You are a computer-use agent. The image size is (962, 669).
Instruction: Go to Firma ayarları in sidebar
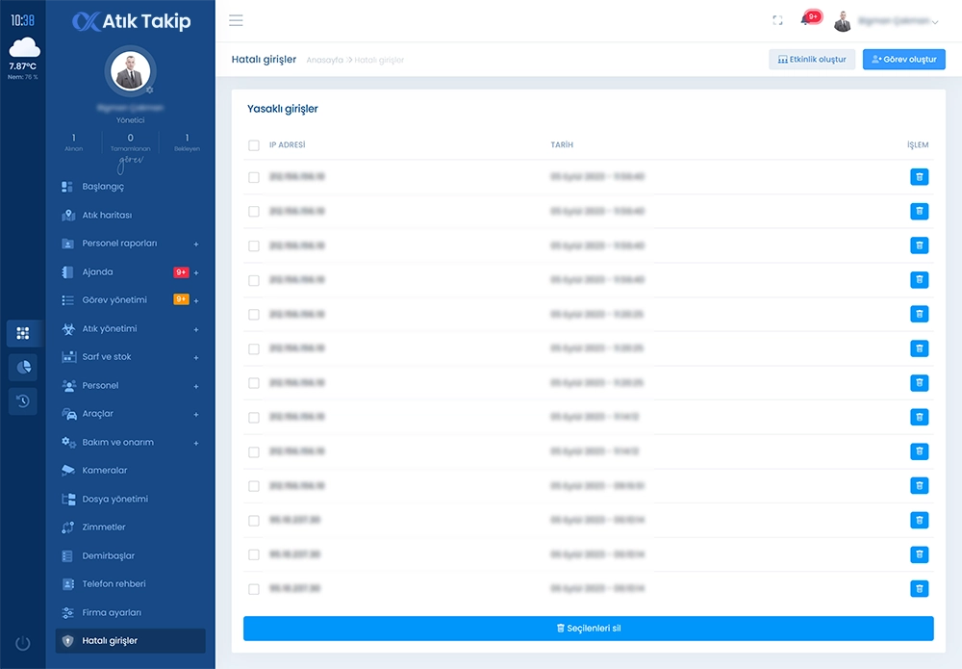pos(112,613)
